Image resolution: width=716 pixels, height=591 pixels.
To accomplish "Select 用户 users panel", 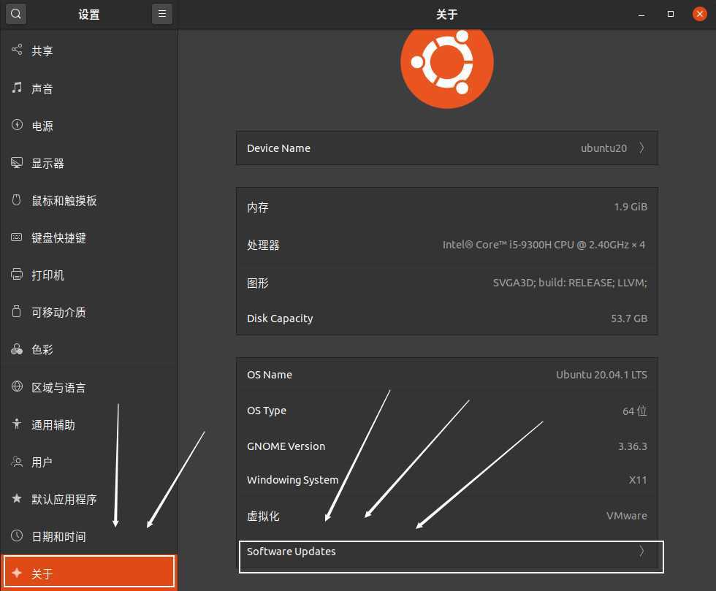I will (x=89, y=462).
